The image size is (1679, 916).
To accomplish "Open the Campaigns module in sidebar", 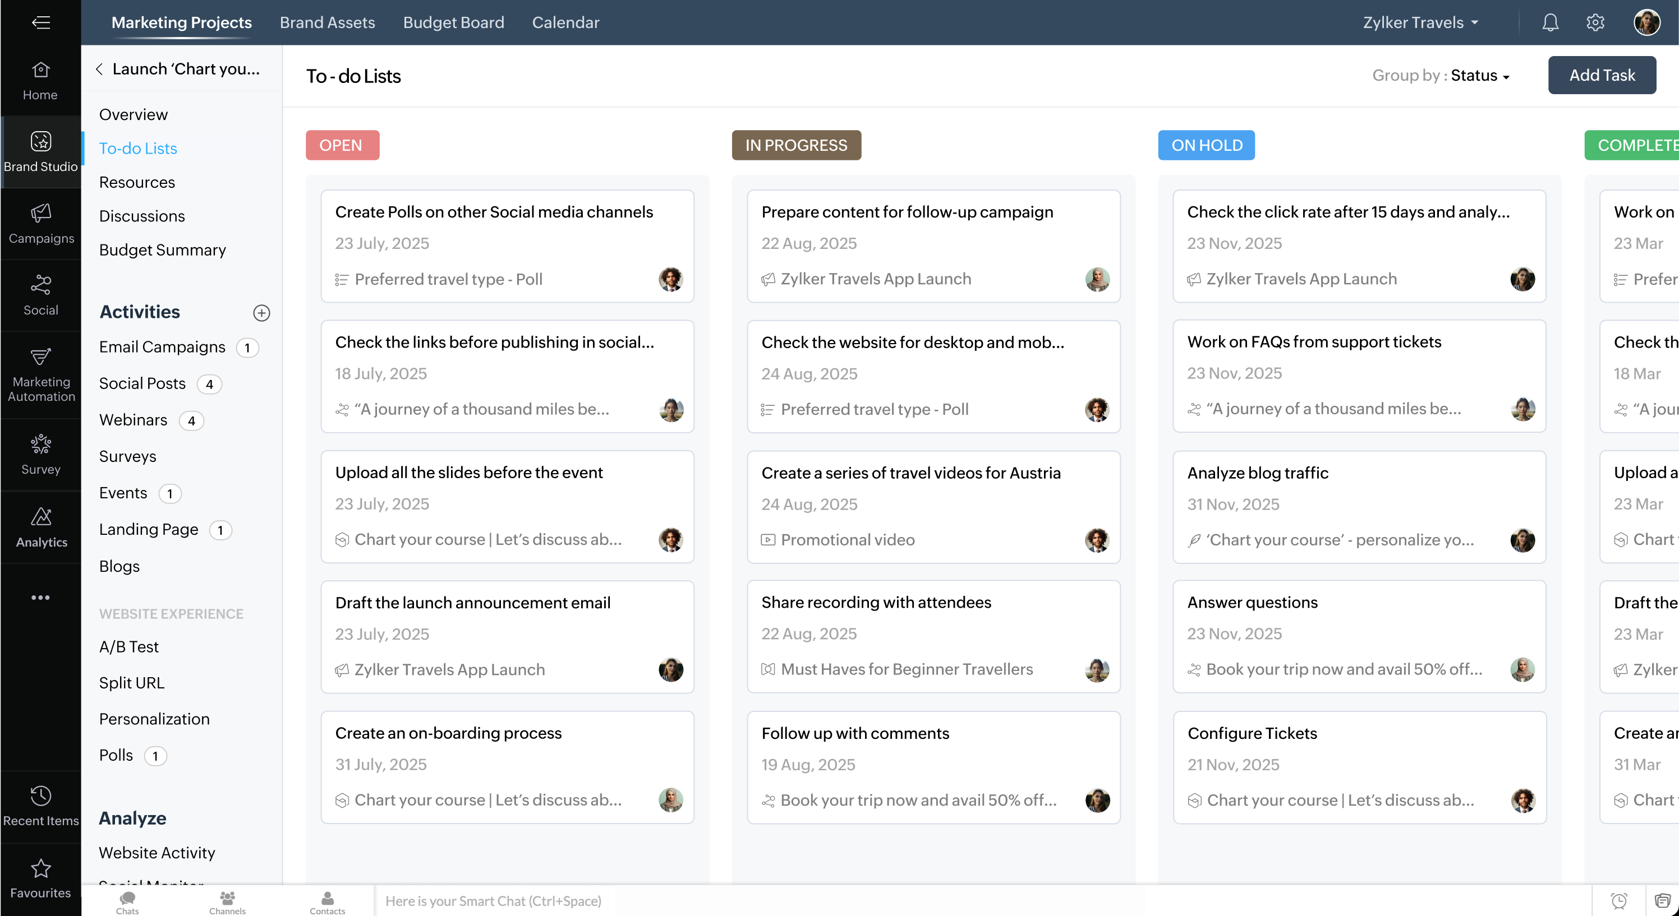I will [40, 224].
